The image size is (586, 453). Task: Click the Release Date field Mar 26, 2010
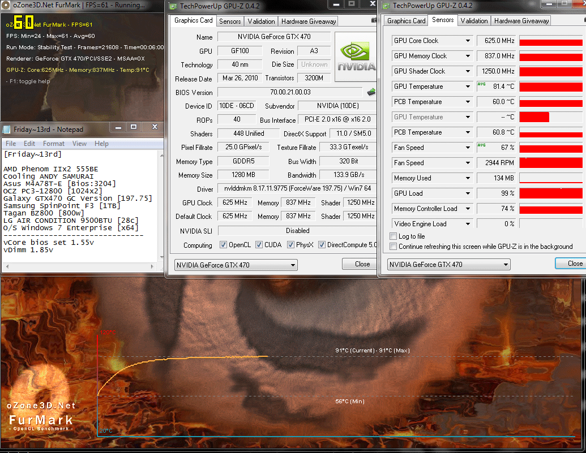240,78
